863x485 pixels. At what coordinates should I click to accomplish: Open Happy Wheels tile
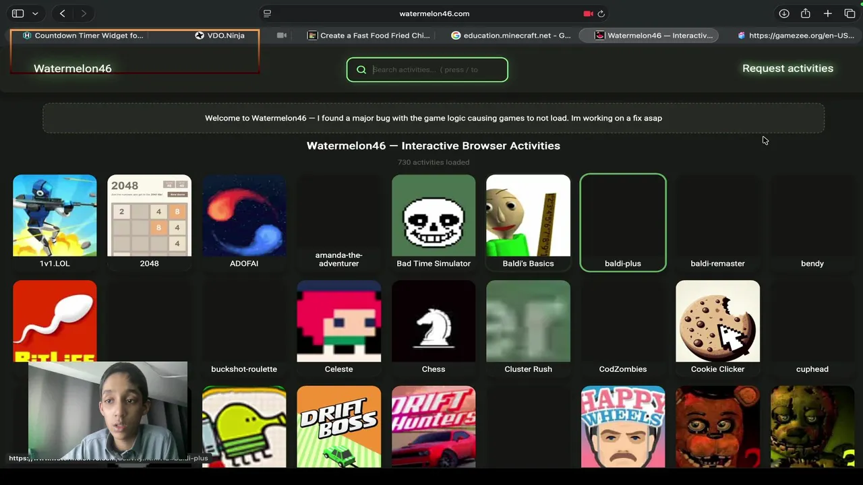coord(623,427)
